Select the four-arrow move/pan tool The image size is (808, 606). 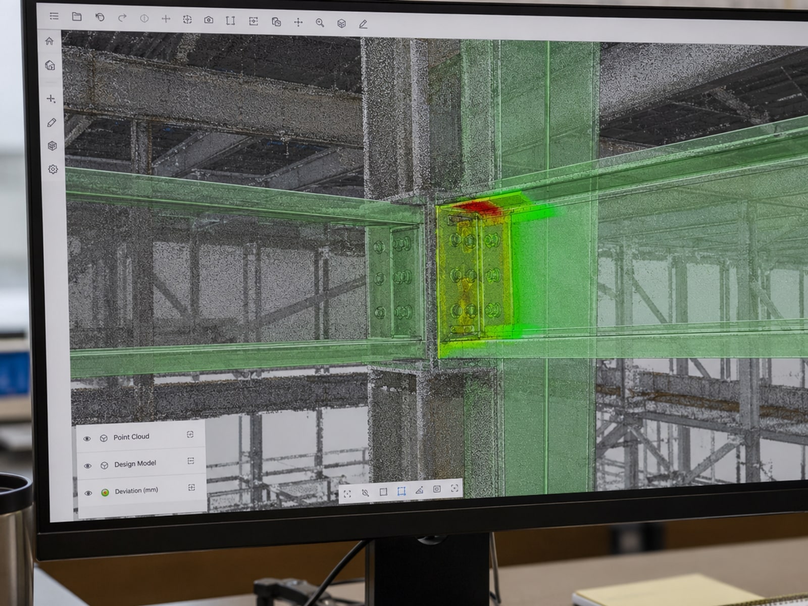pos(298,22)
